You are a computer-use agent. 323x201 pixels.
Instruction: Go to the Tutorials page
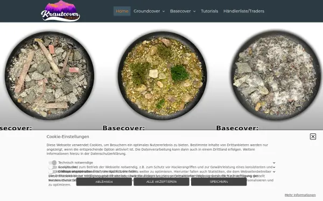pos(209,11)
